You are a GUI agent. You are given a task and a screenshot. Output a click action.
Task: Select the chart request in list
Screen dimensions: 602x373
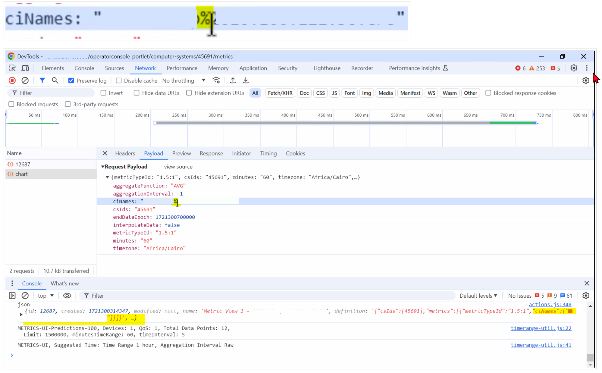(x=21, y=174)
